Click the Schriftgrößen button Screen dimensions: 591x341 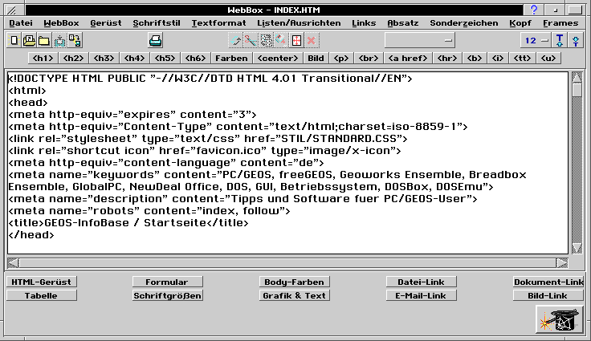167,295
